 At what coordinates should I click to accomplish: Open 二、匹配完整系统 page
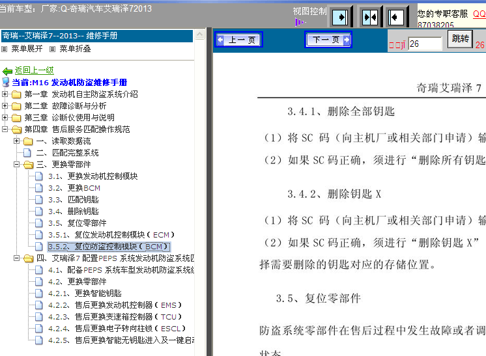(x=67, y=153)
